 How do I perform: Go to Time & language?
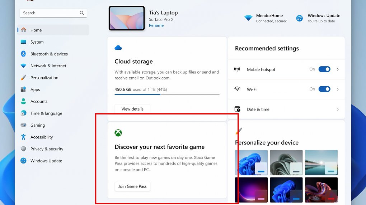tap(53, 113)
